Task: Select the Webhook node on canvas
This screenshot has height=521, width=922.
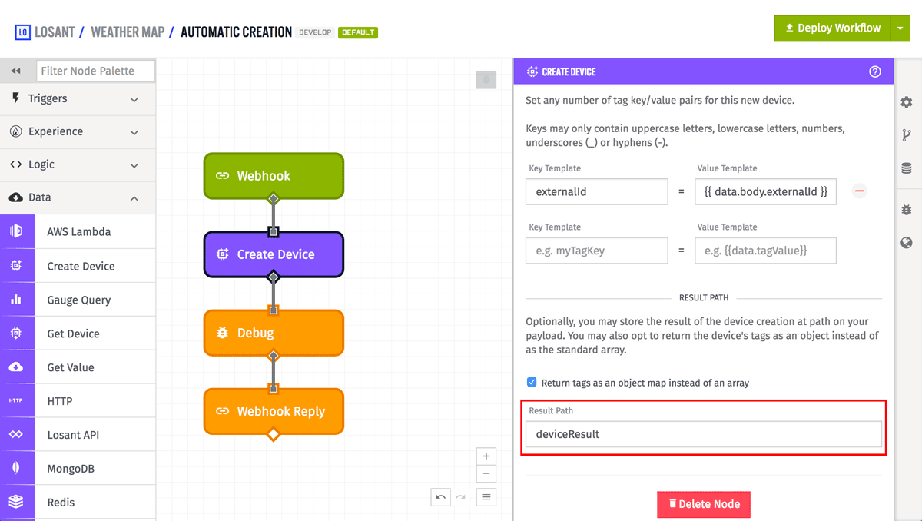Action: click(274, 176)
